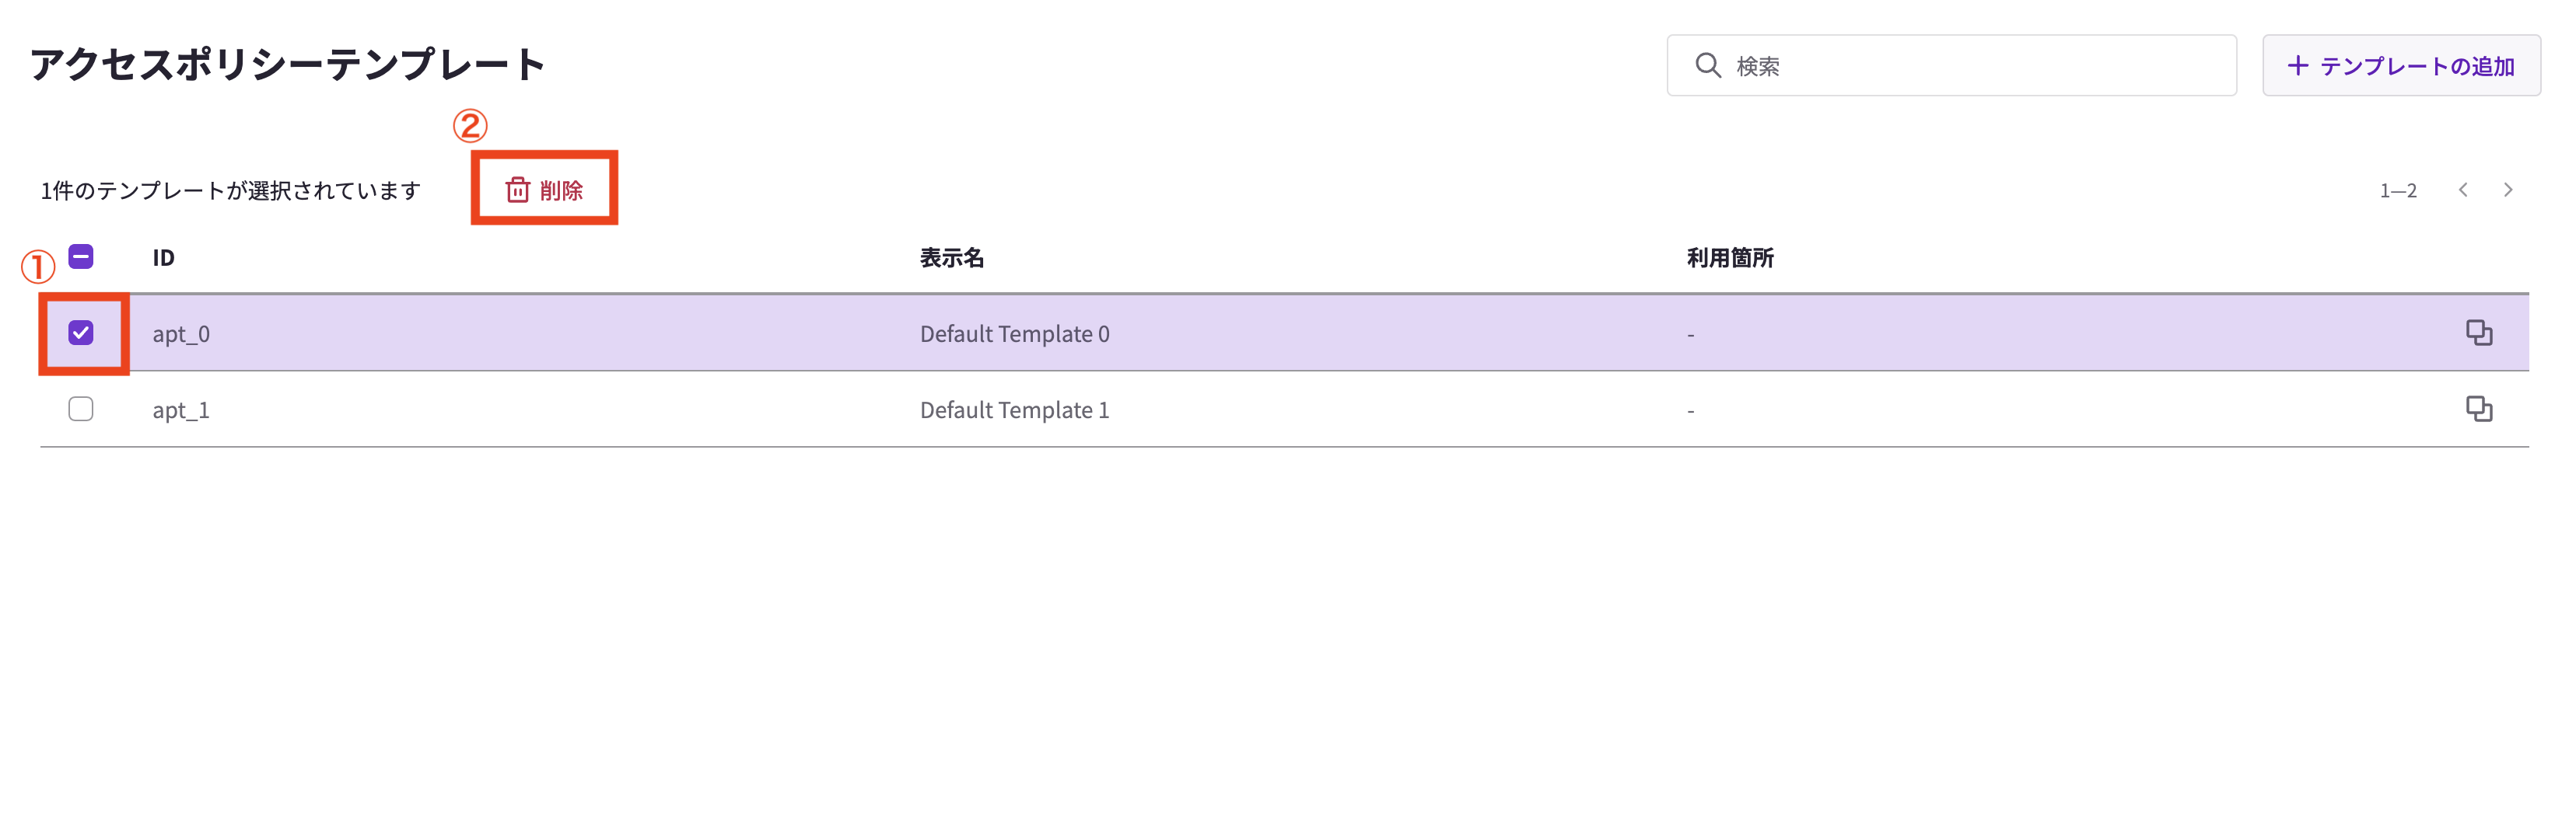Click the 表示名 column header
The image size is (2576, 816).
pyautogui.click(x=951, y=258)
